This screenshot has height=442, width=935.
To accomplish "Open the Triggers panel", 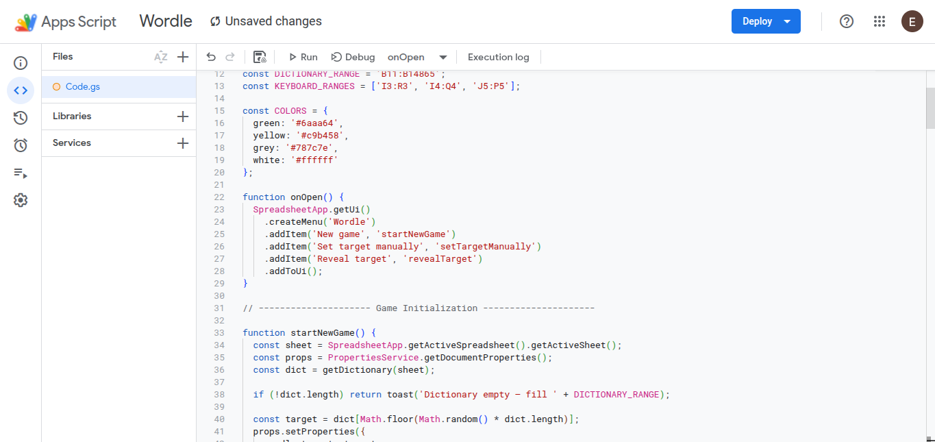I will [20, 145].
